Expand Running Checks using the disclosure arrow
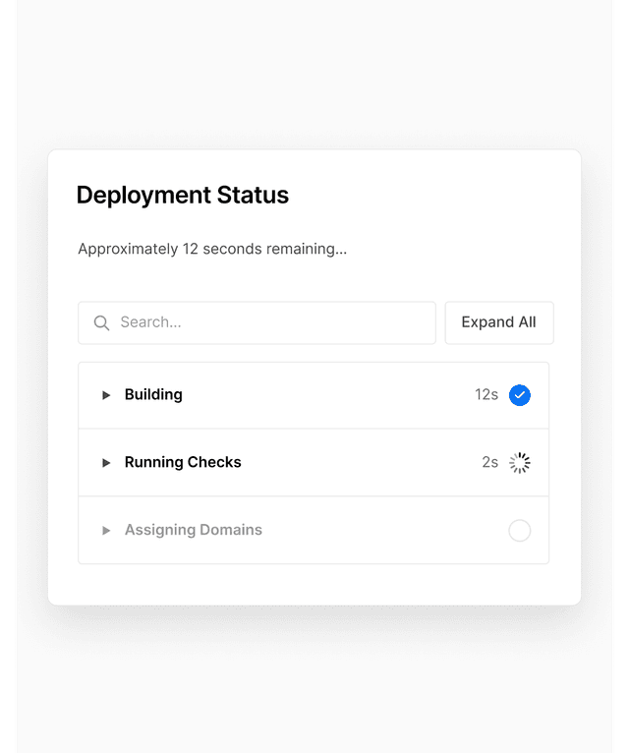 [106, 463]
